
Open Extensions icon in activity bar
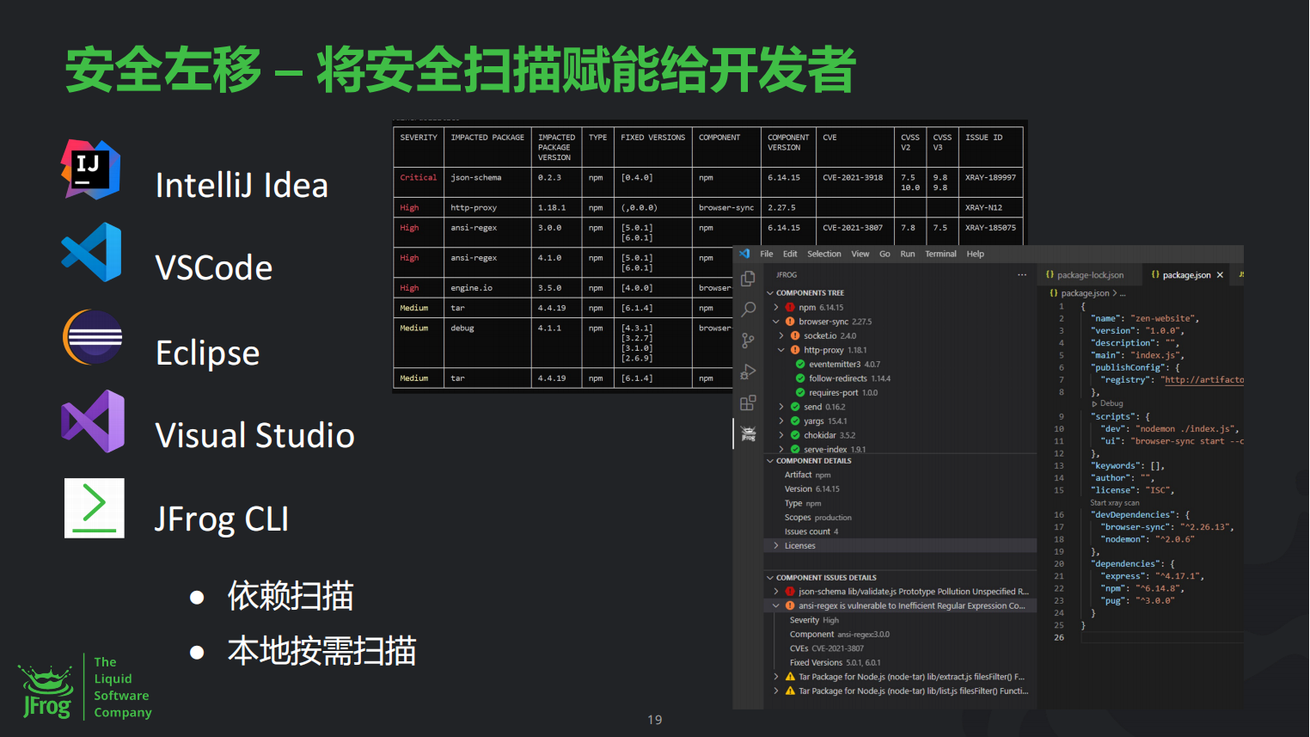click(748, 402)
